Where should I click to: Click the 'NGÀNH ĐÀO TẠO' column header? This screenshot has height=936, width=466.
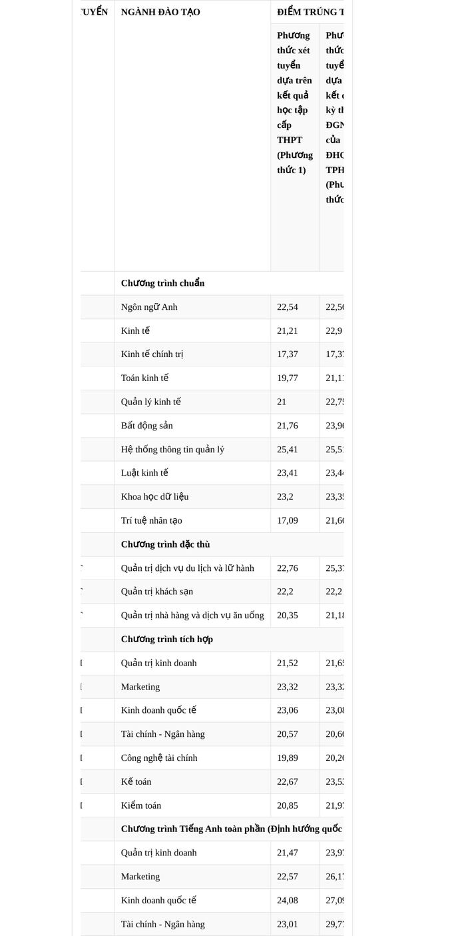tap(160, 12)
